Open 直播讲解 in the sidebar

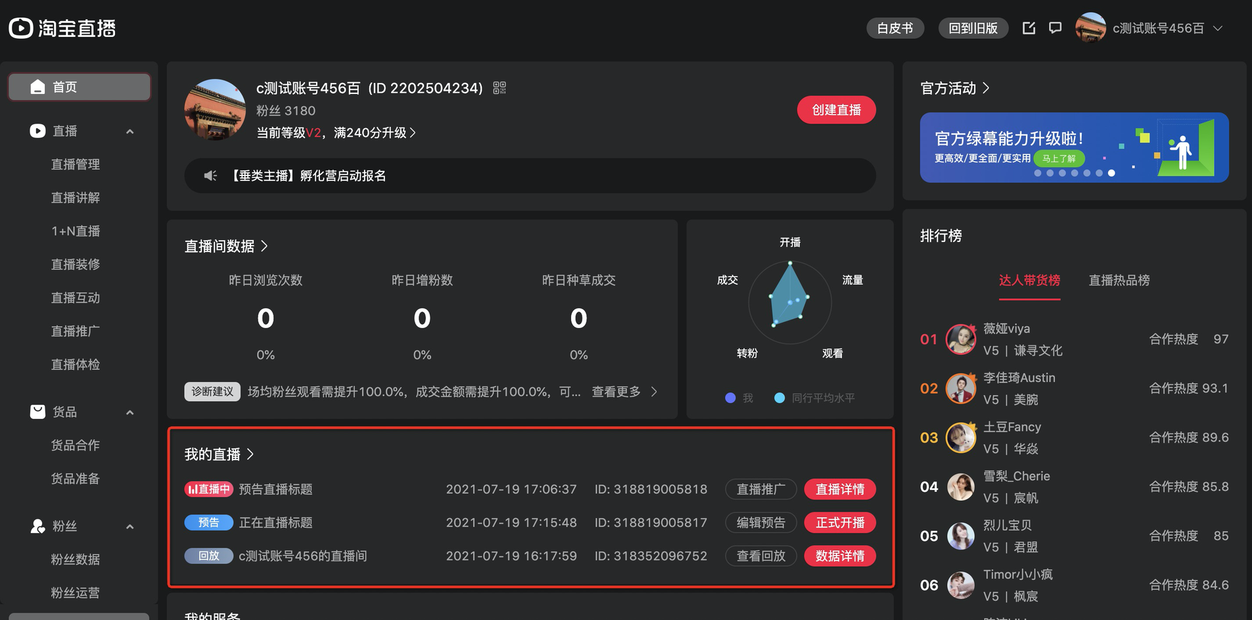(x=76, y=198)
